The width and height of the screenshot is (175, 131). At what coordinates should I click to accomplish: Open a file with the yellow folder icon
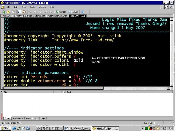coord(8,12)
